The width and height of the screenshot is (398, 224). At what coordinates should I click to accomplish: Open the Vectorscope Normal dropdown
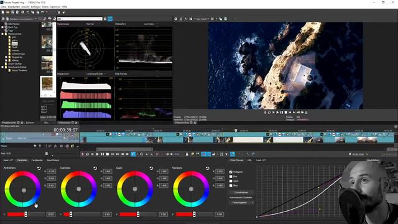click(x=93, y=24)
